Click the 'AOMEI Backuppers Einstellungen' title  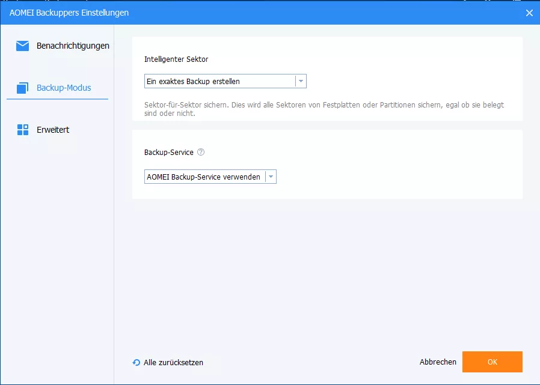coord(69,13)
